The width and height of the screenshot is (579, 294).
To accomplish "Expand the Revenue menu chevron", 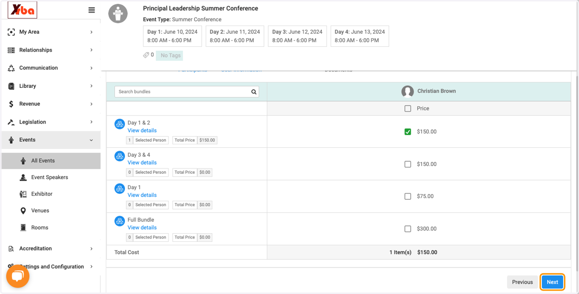I will pos(91,104).
